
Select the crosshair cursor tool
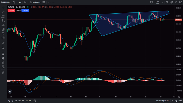click(3, 8)
